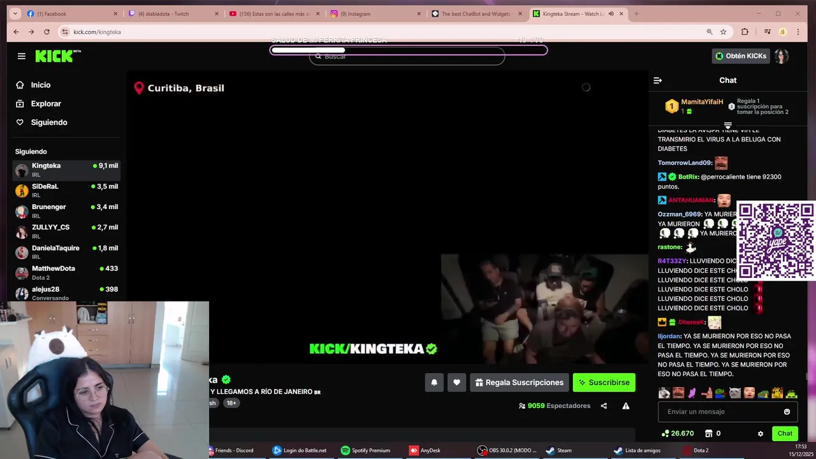Insert the laughing mustache man emote
Image resolution: width=816 pixels, height=459 pixels.
point(678,393)
